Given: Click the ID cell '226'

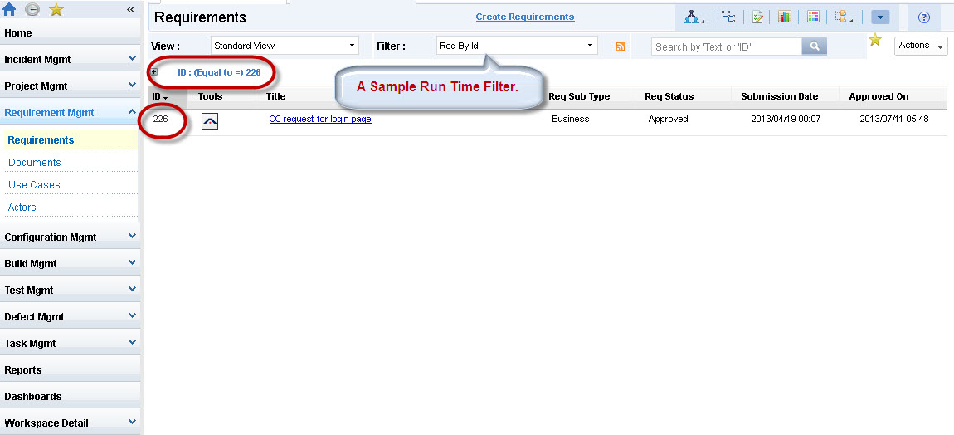Looking at the screenshot, I should (x=161, y=119).
